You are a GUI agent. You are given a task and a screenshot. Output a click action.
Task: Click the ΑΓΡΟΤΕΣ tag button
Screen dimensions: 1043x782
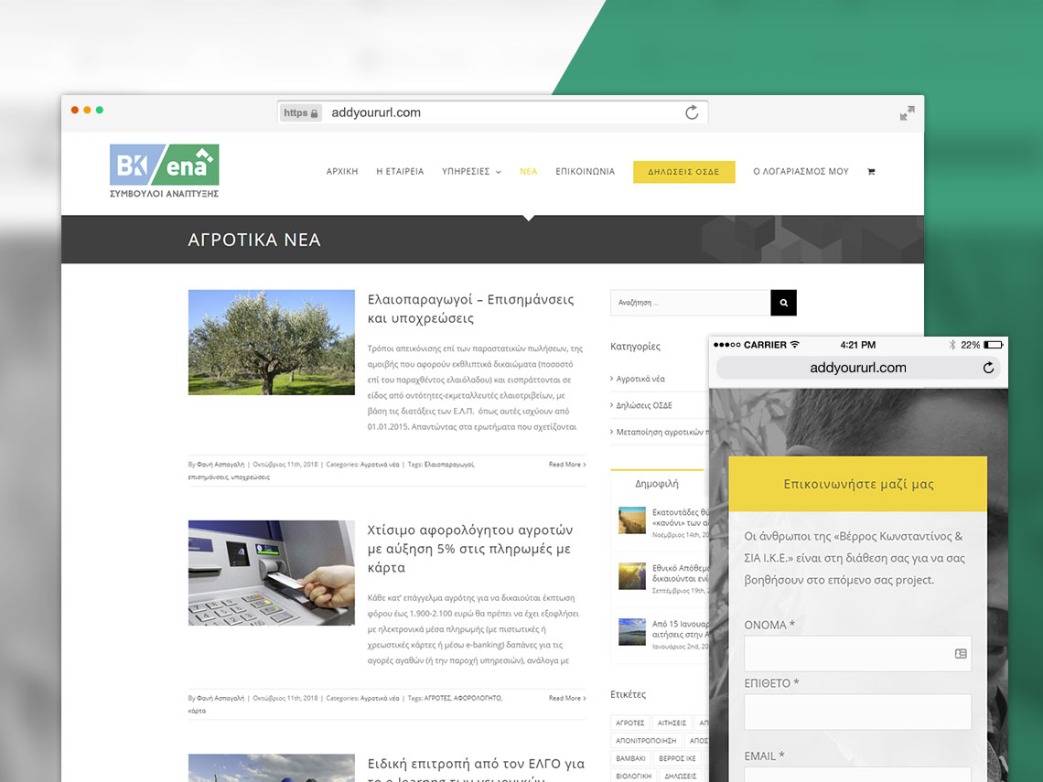[630, 723]
